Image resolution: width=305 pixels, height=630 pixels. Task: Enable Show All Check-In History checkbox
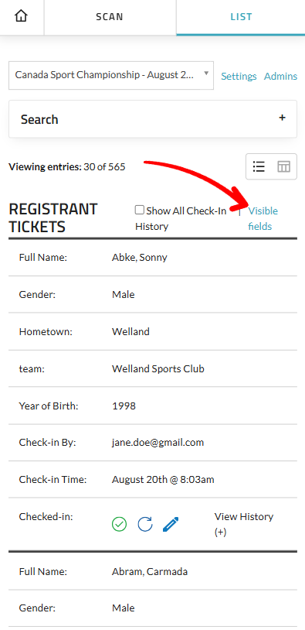point(140,210)
